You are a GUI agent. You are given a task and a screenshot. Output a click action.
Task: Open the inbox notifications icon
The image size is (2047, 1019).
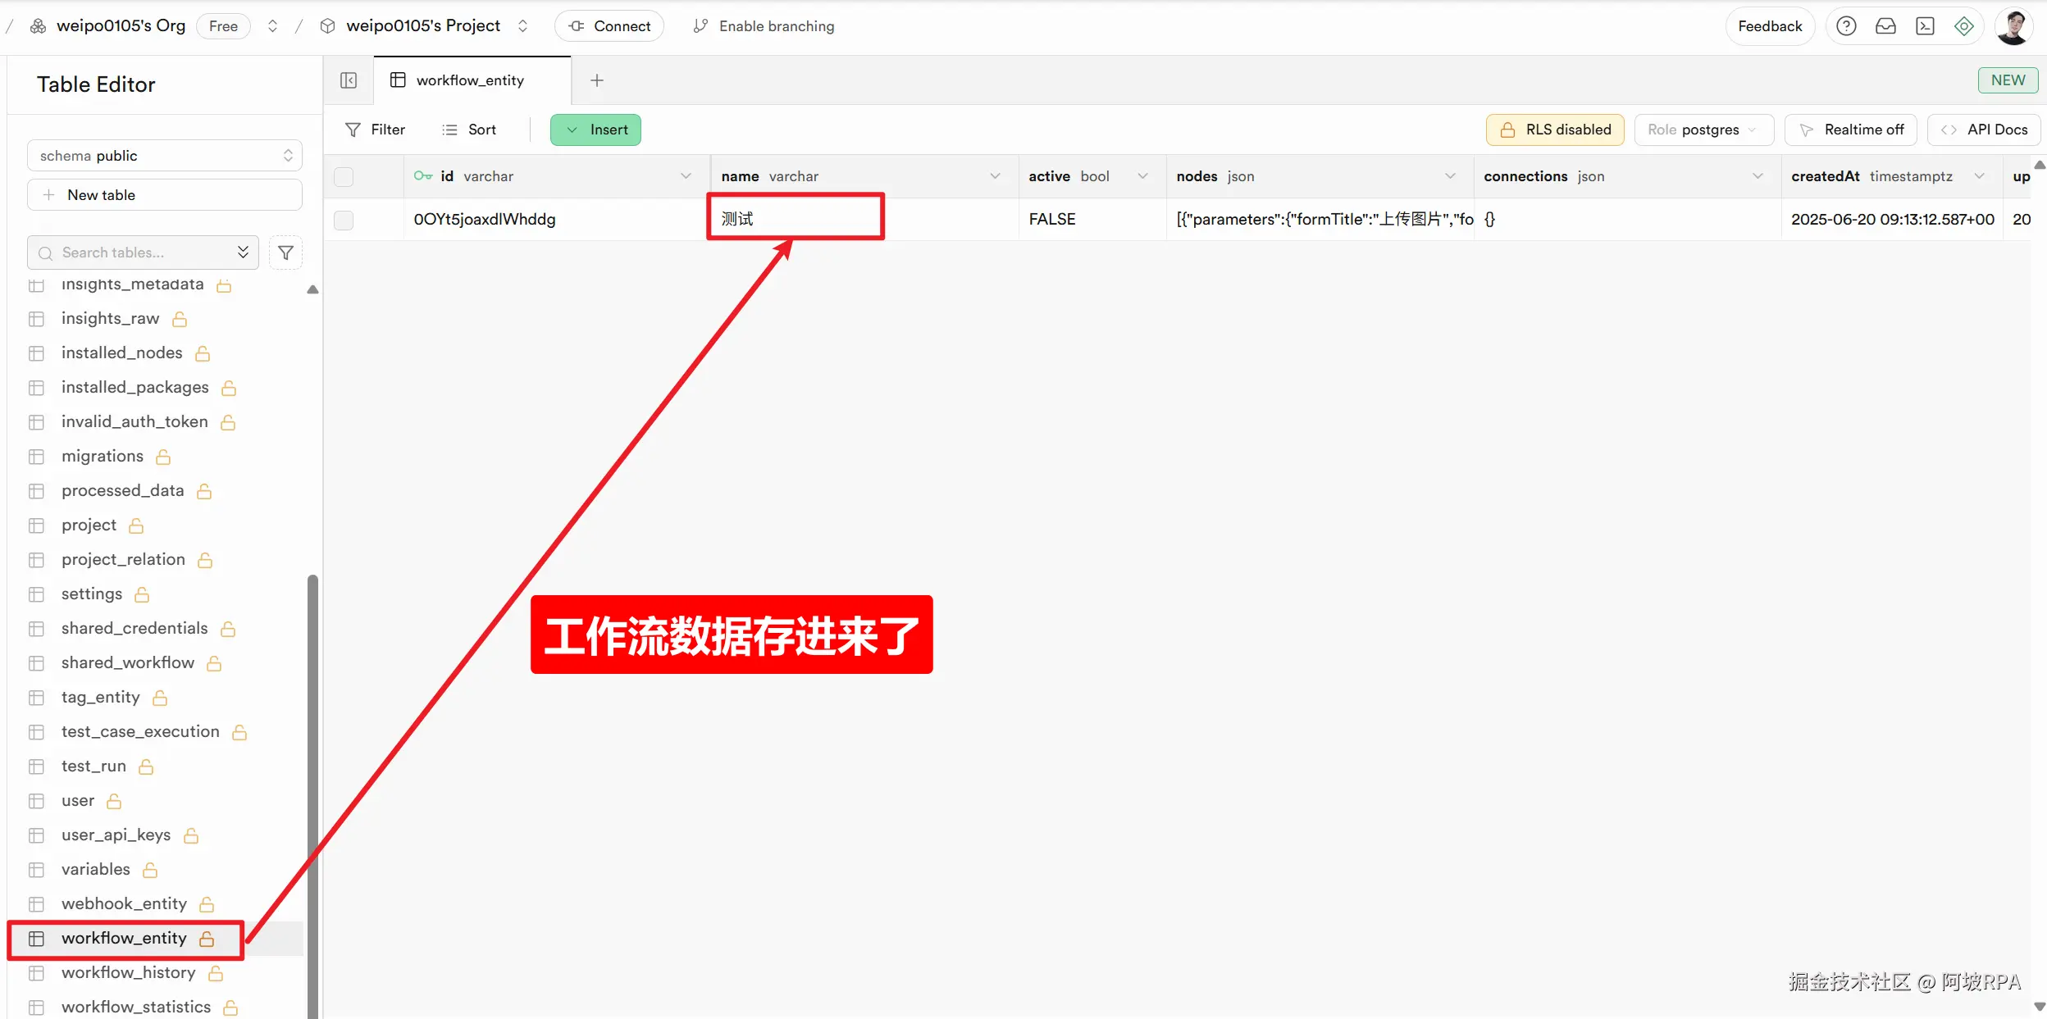tap(1885, 26)
